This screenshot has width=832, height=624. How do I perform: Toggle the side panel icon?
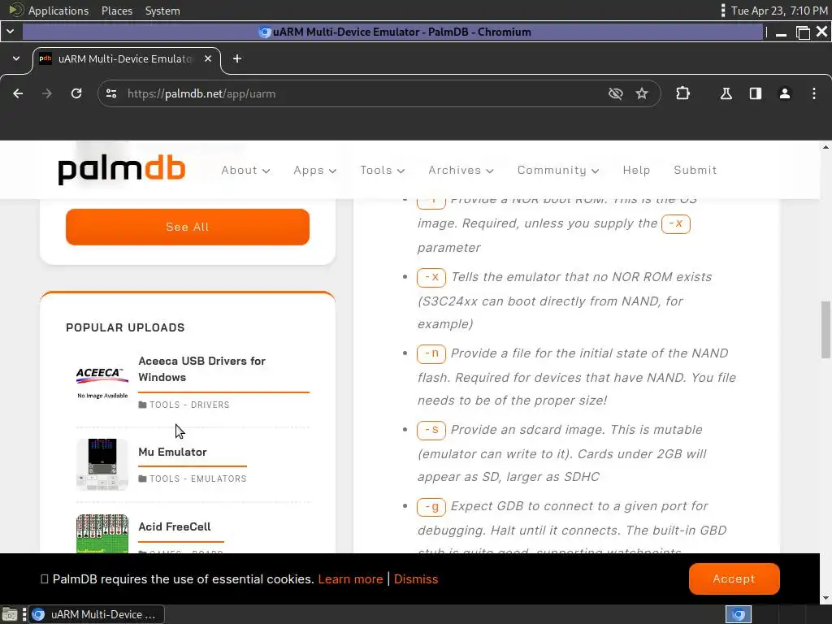tap(756, 94)
